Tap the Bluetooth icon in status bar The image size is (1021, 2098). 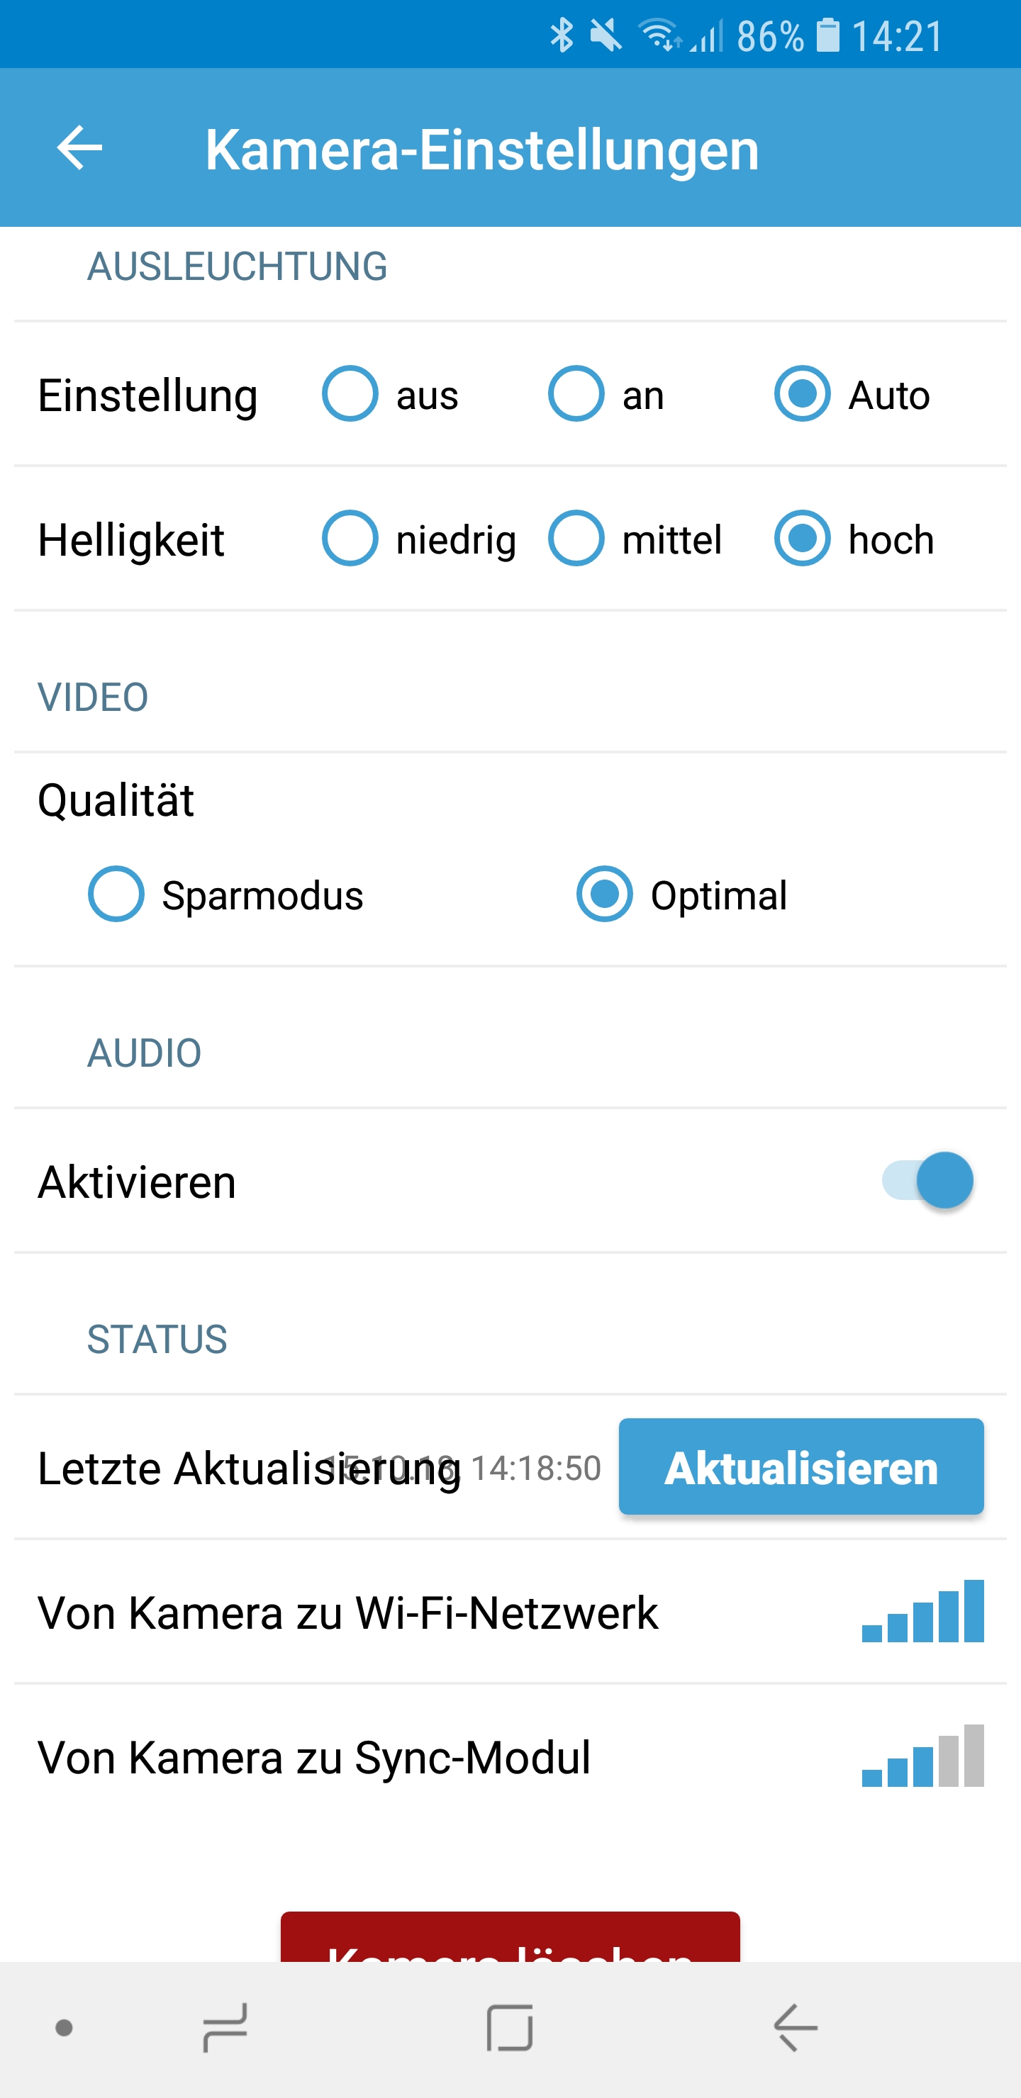tap(562, 35)
